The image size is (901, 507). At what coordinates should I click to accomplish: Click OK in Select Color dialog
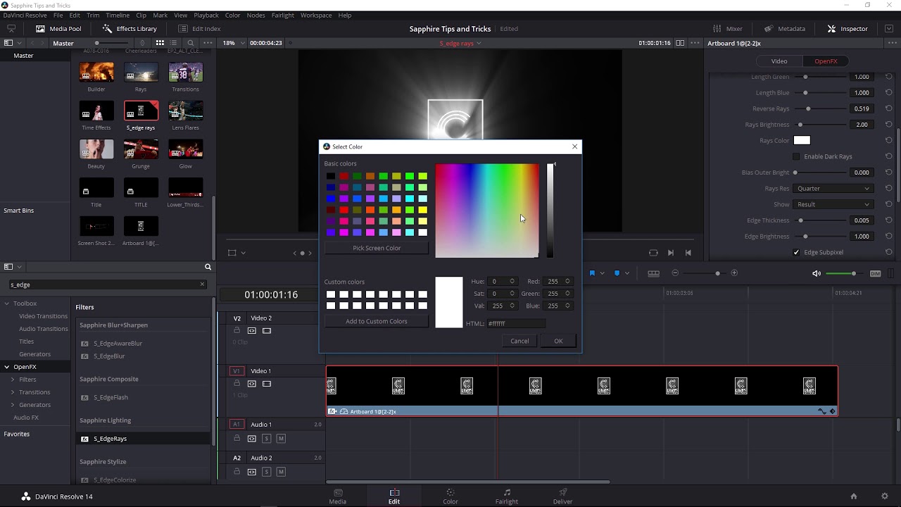coord(558,341)
